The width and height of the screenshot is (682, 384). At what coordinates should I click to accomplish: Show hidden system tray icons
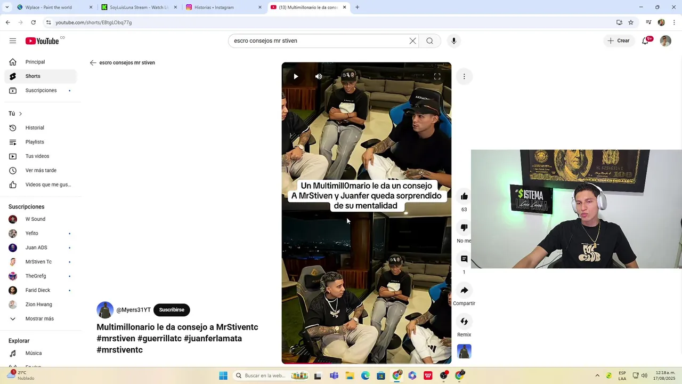[597, 375]
